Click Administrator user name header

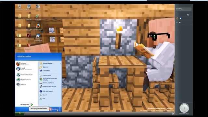click(x=24, y=57)
